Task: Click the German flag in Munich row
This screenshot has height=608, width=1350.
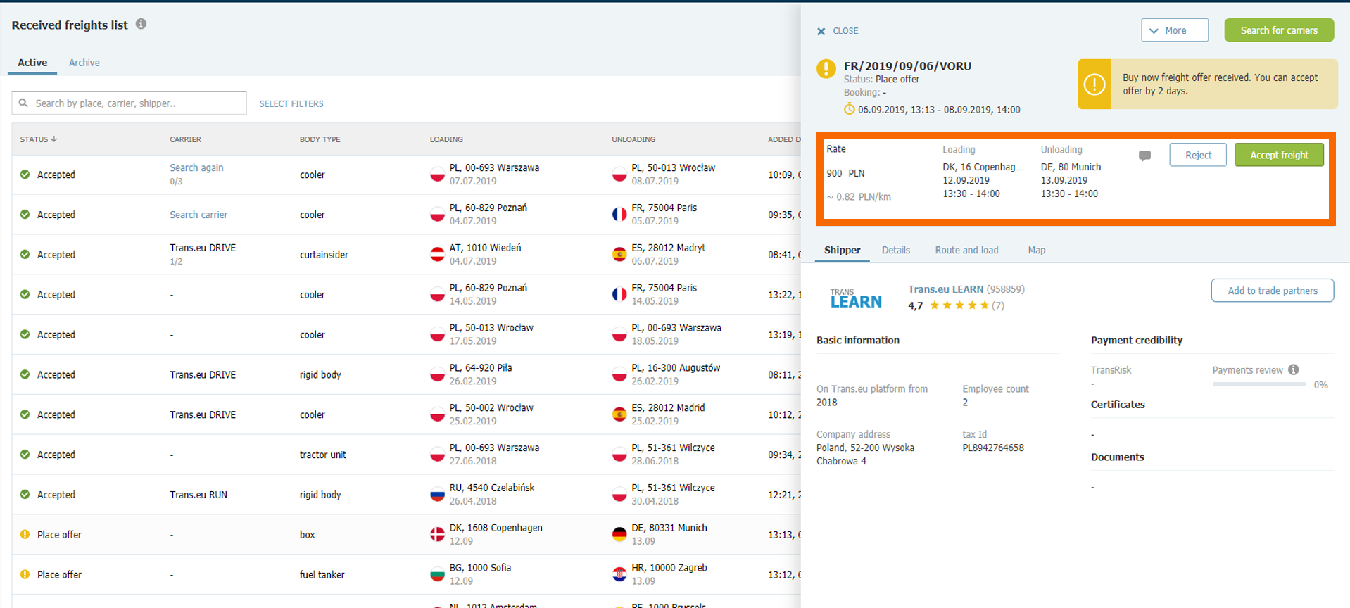Action: click(619, 534)
